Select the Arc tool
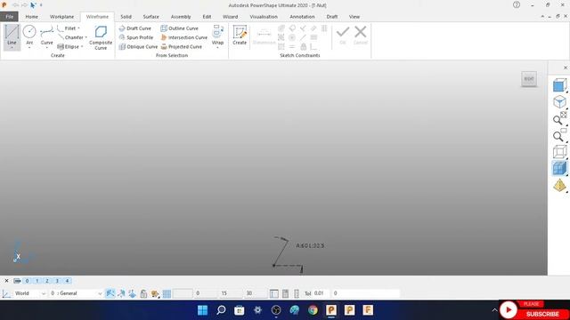This screenshot has width=570, height=320. [29, 36]
